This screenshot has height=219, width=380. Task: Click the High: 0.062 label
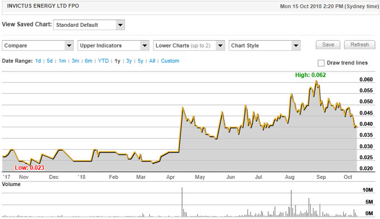point(311,75)
